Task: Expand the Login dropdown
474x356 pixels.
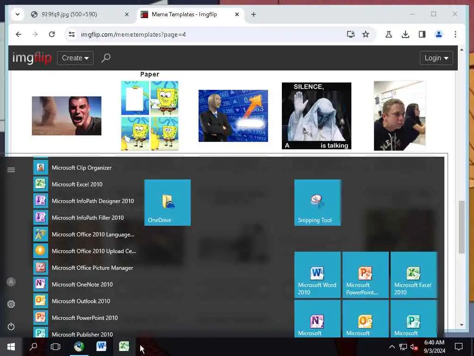Action: coord(436,58)
